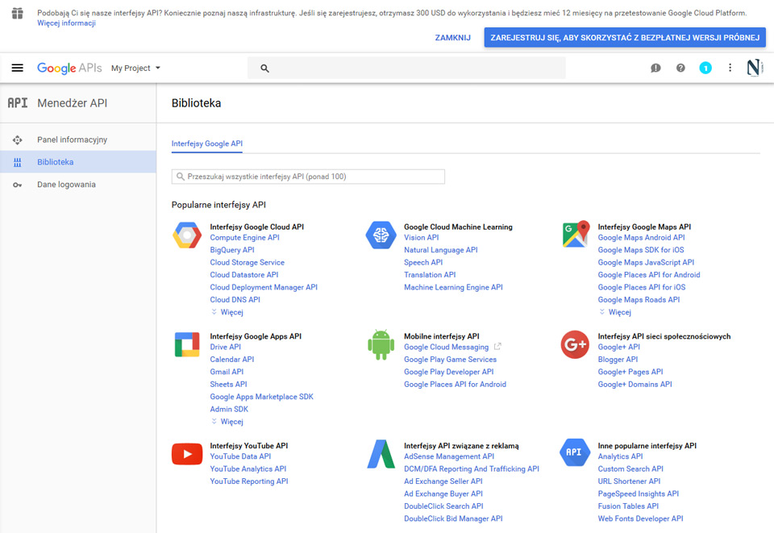Open Google+ Domains API link
The image size is (774, 533).
pos(635,385)
